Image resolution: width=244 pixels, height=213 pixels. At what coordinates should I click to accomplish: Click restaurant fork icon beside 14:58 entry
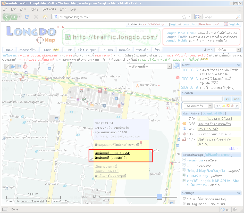(x=184, y=129)
